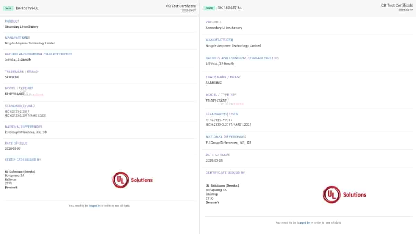
Task: Click Ningde Amperex manufacturer in right certificate
Action: [x=233, y=46]
